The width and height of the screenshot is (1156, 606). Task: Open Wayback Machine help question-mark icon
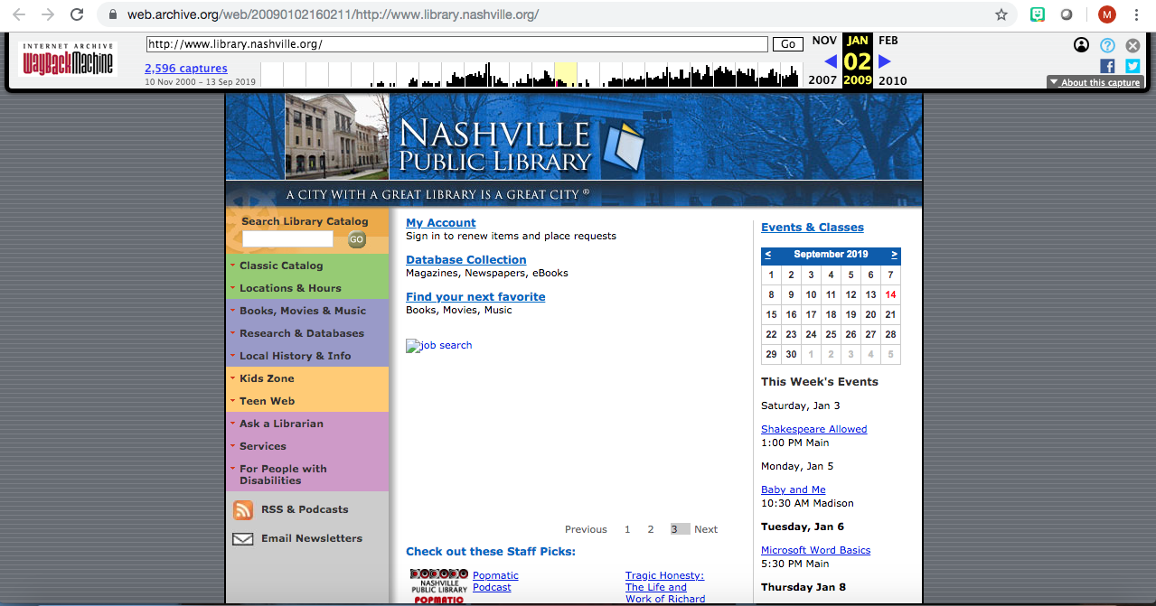tap(1107, 45)
